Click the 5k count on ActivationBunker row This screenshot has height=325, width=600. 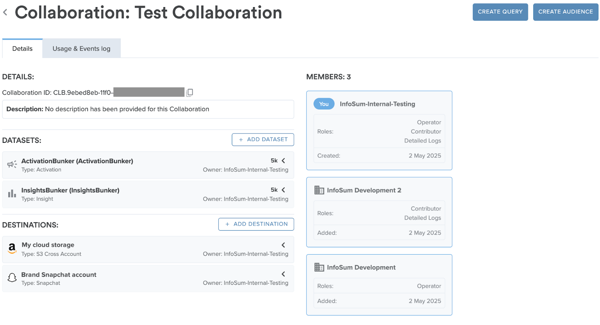(274, 160)
